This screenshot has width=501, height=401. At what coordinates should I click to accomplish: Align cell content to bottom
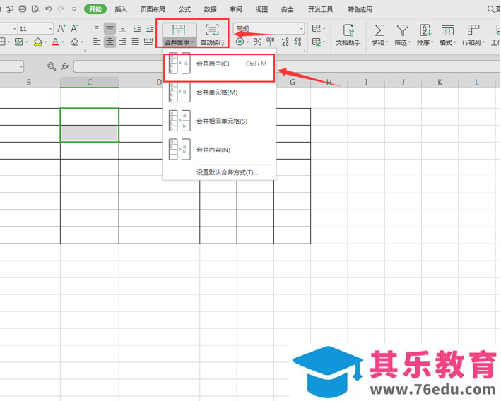tap(123, 30)
